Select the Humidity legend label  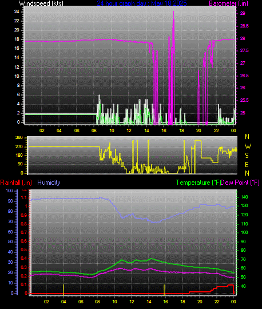pos(49,183)
